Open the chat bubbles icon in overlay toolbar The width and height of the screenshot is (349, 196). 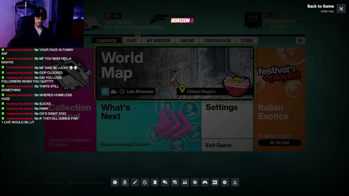165,182
